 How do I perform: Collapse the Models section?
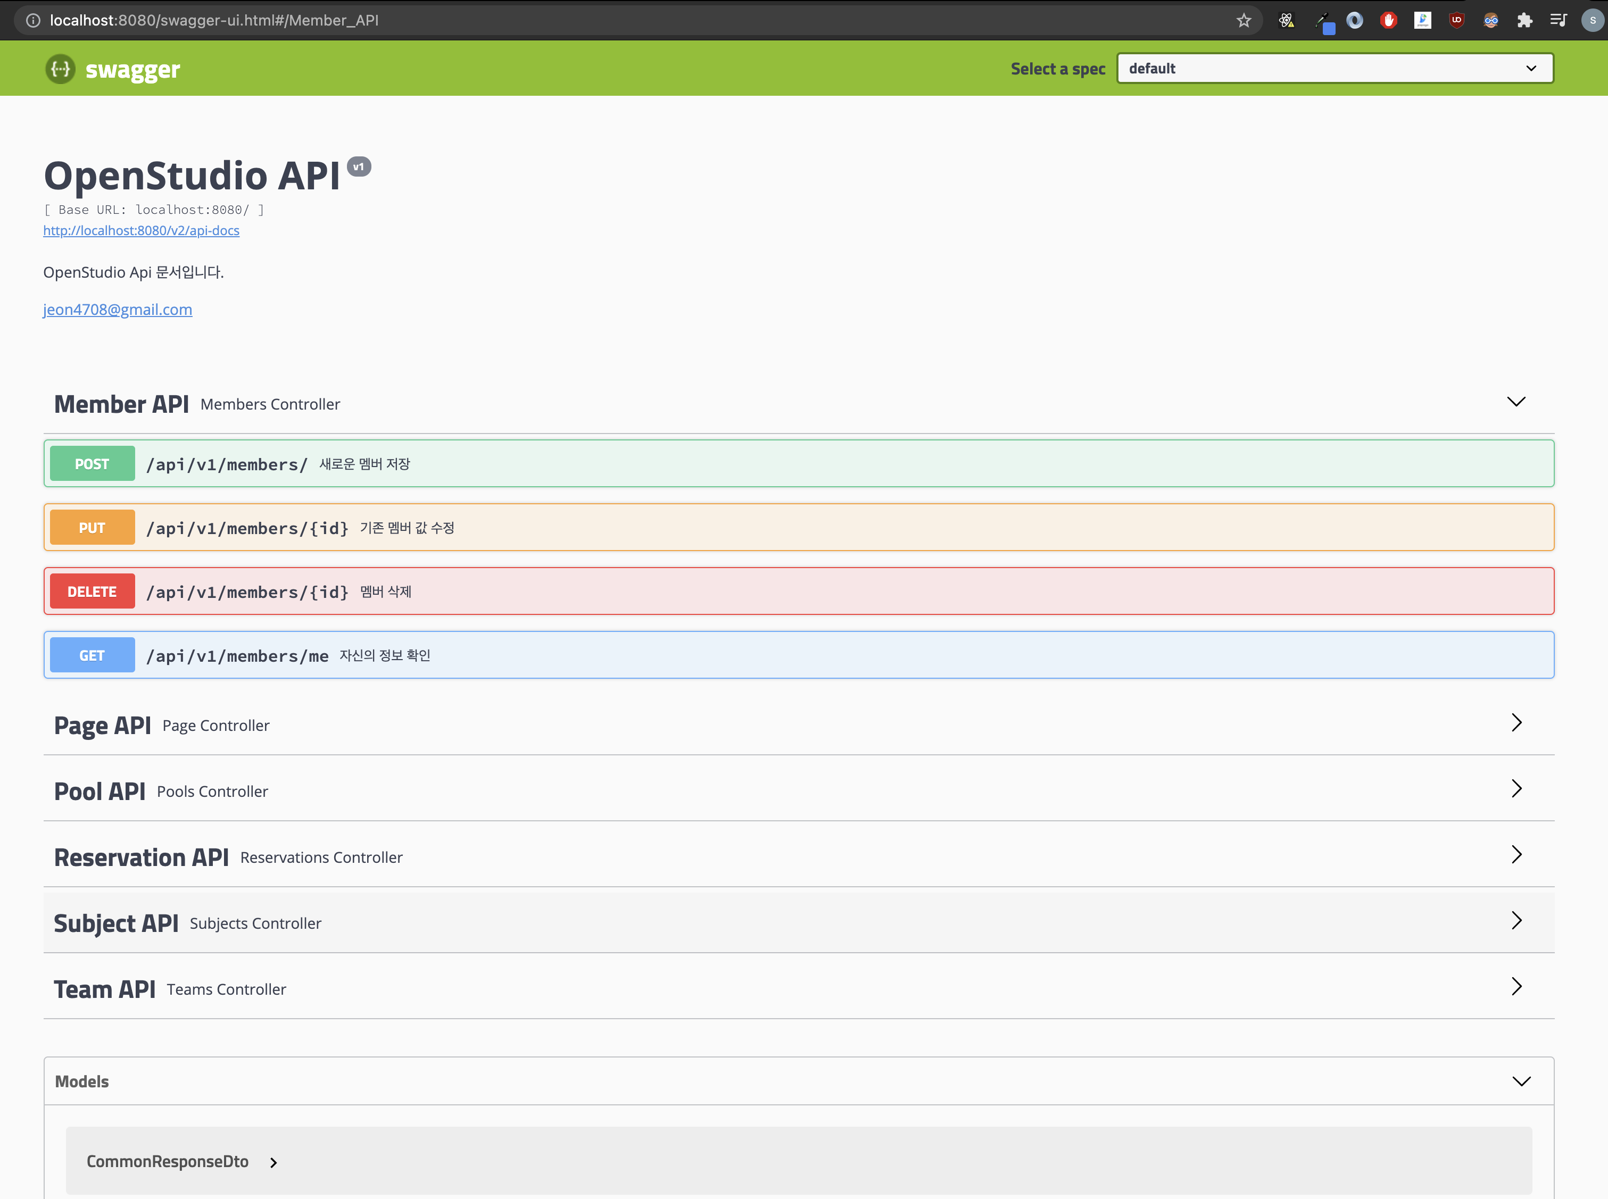pos(1522,1081)
